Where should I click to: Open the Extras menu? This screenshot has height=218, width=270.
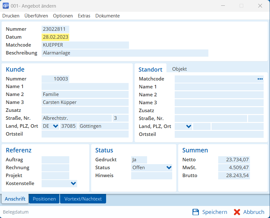[84, 16]
